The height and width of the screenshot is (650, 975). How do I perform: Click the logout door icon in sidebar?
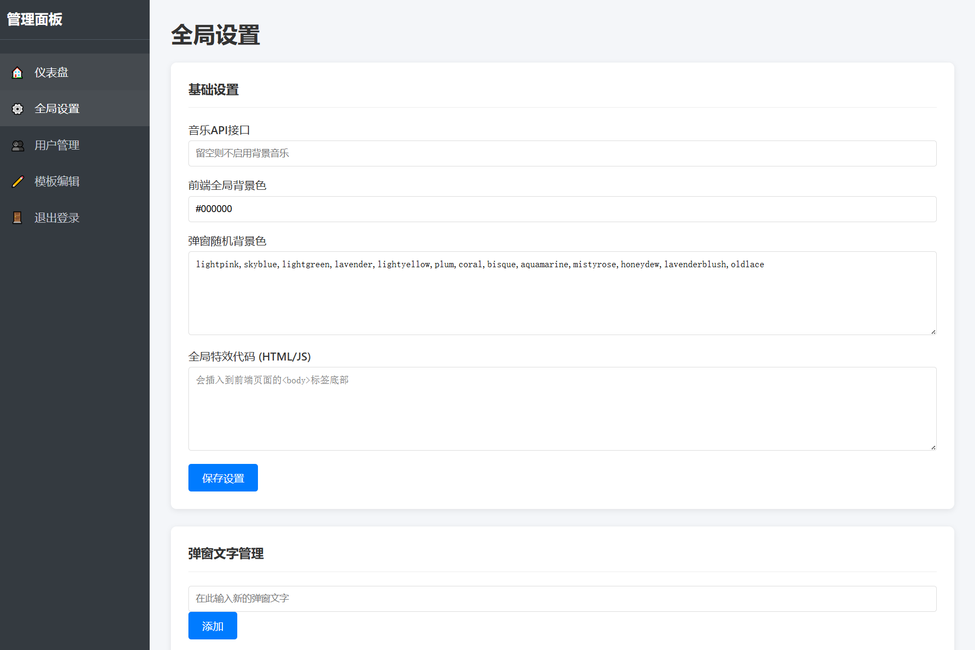(18, 217)
